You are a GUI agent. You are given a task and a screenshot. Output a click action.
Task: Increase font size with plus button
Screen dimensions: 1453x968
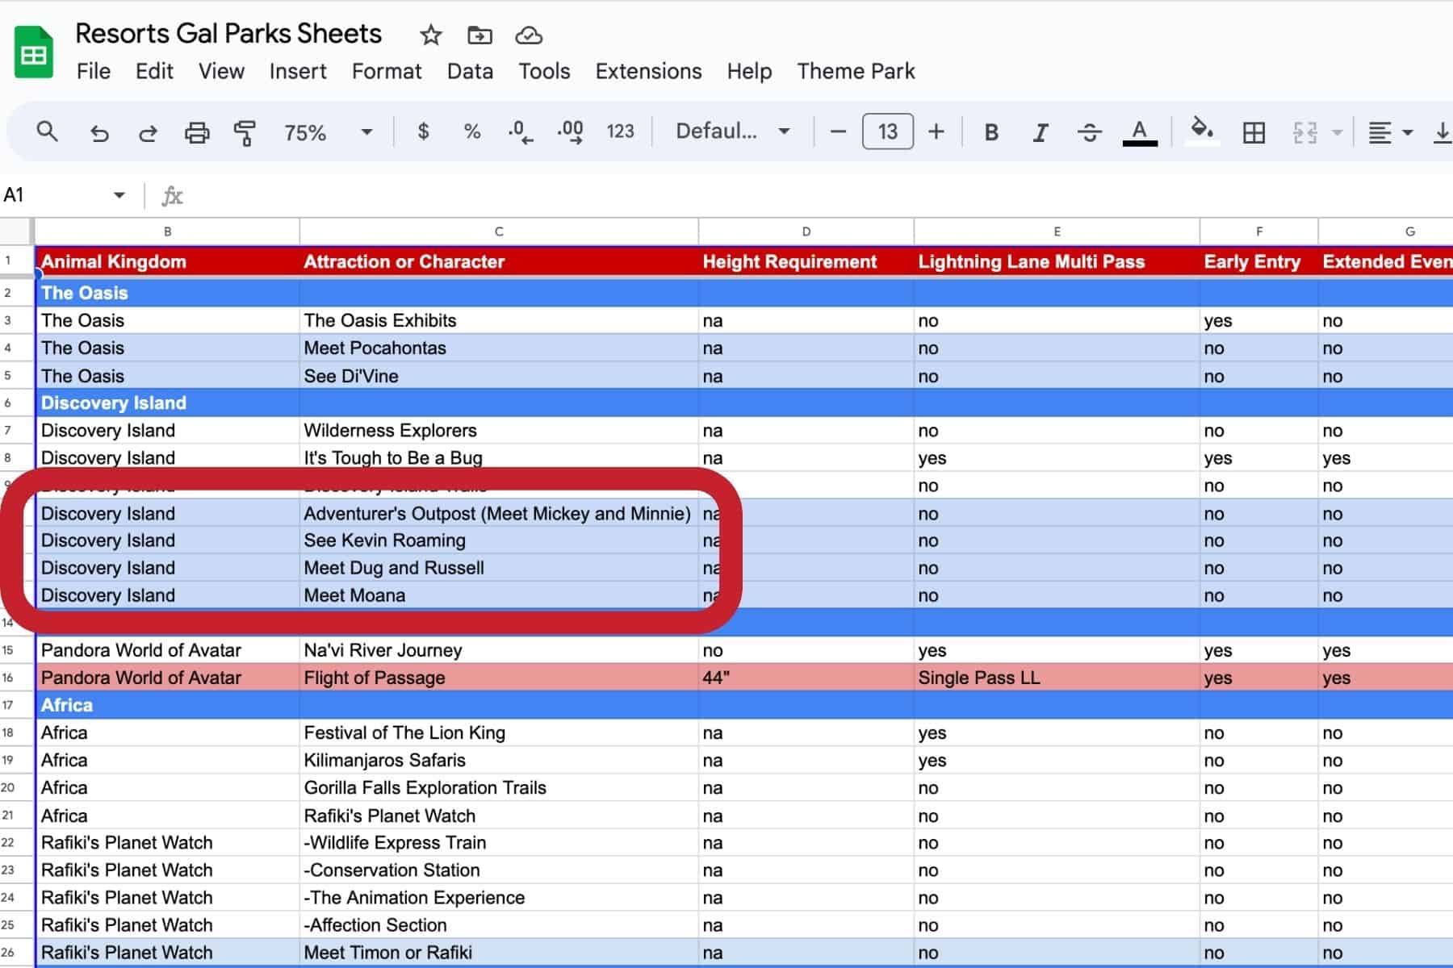936,131
